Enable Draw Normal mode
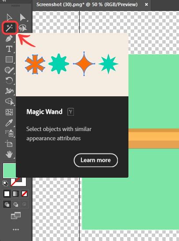Viewport: 179px width, 241px height. pyautogui.click(x=7, y=204)
